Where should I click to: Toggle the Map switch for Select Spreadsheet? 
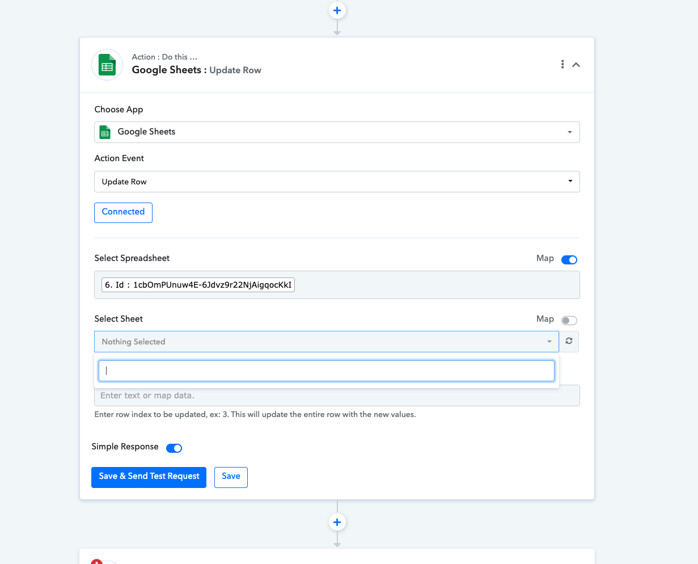569,260
